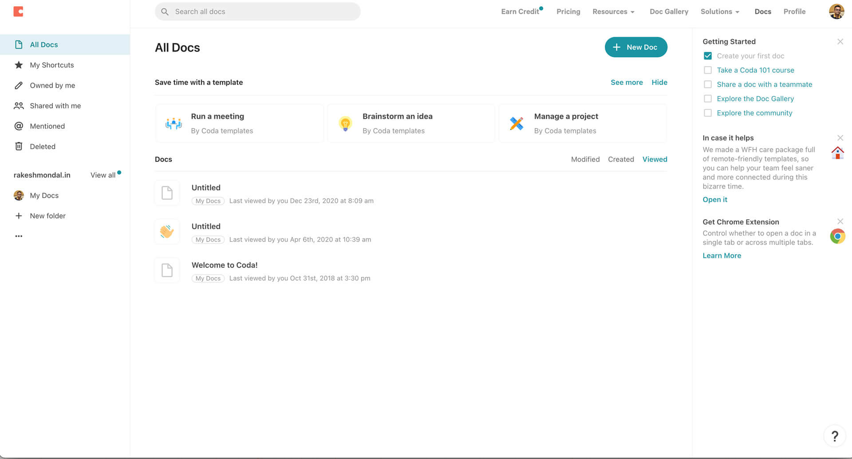Screen dimensions: 852x459
Task: Open Share a doc with a teammate link
Action: click(764, 84)
